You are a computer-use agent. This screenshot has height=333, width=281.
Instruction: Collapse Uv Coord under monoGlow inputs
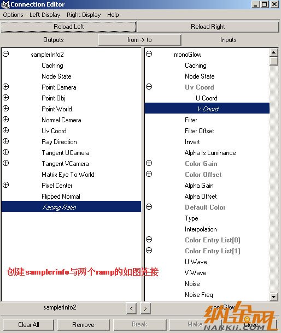click(x=149, y=87)
